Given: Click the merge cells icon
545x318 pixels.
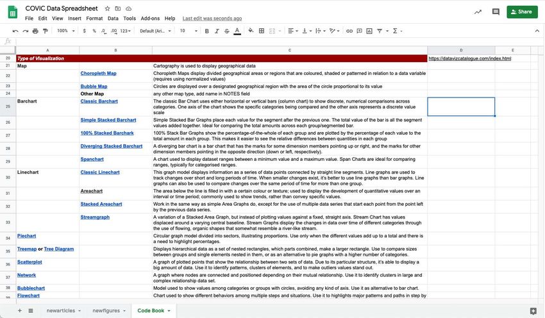Looking at the screenshot, I should click(272, 31).
